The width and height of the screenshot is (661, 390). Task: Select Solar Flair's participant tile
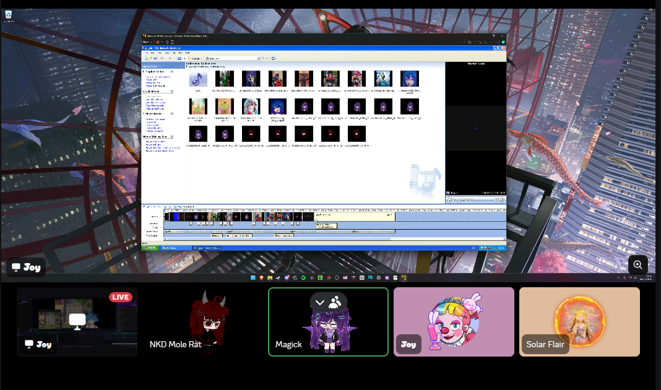[579, 322]
